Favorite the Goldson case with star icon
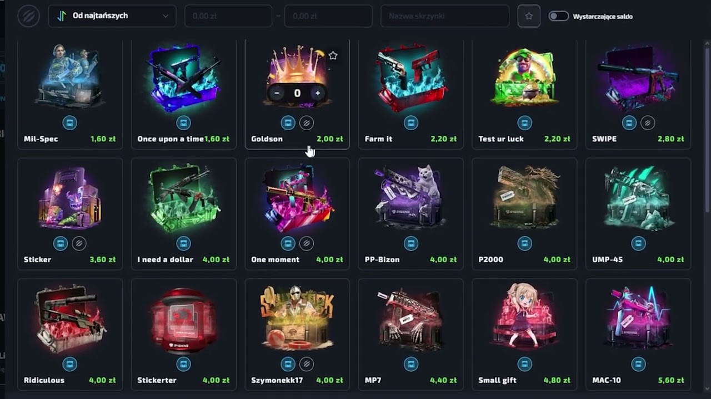Viewport: 711px width, 399px height. pos(333,55)
